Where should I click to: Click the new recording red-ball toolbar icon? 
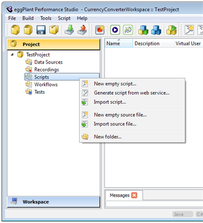pos(100,30)
